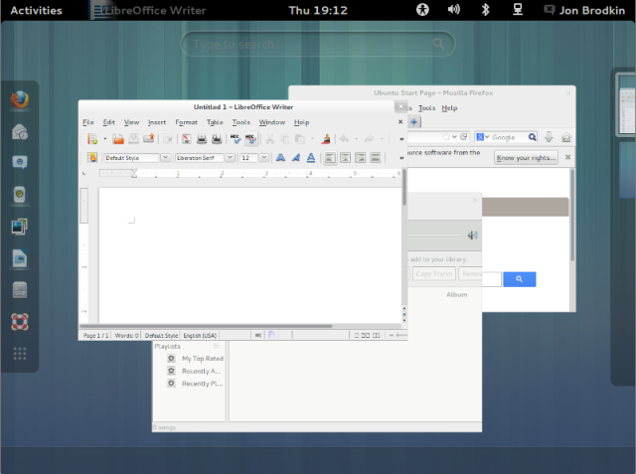Click the Open folder icon in Writer
Viewport: 636px width, 474px height.
click(x=117, y=139)
